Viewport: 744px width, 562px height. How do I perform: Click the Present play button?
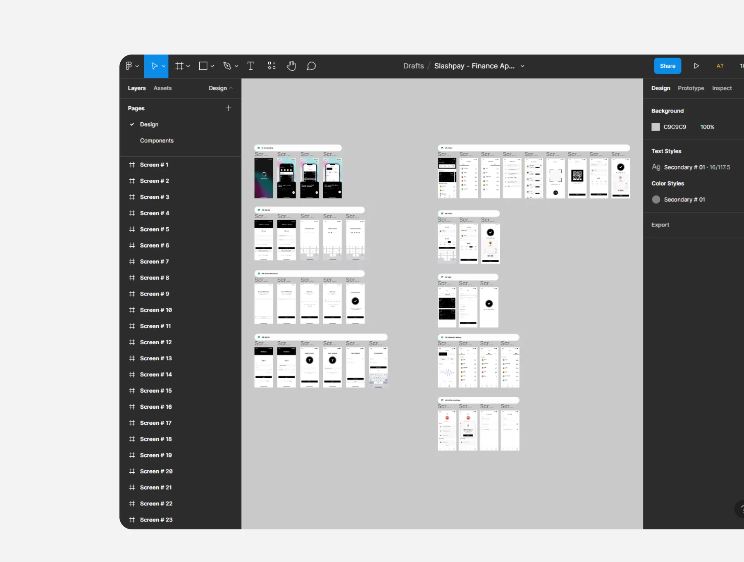point(696,66)
